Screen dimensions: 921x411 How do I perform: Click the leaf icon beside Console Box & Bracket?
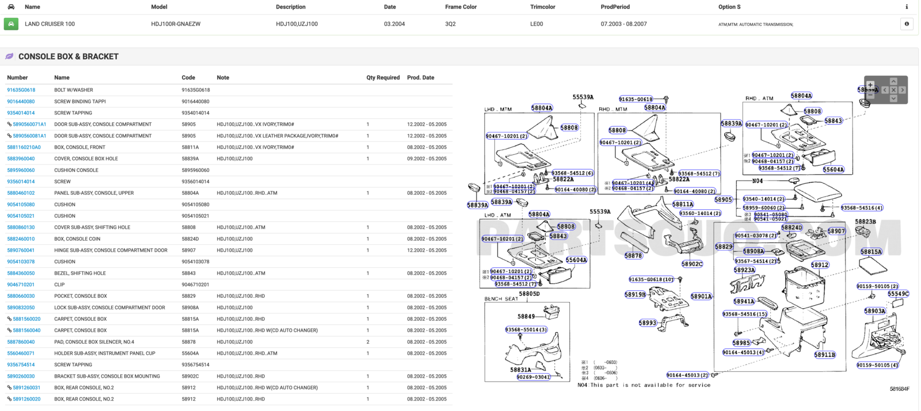click(x=9, y=56)
